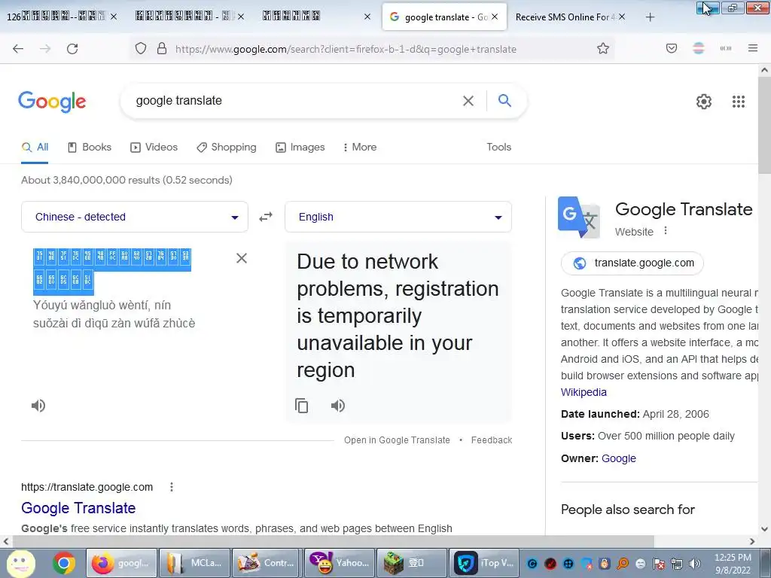Send Feedback on the translation widget
This screenshot has width=771, height=578.
click(x=492, y=440)
